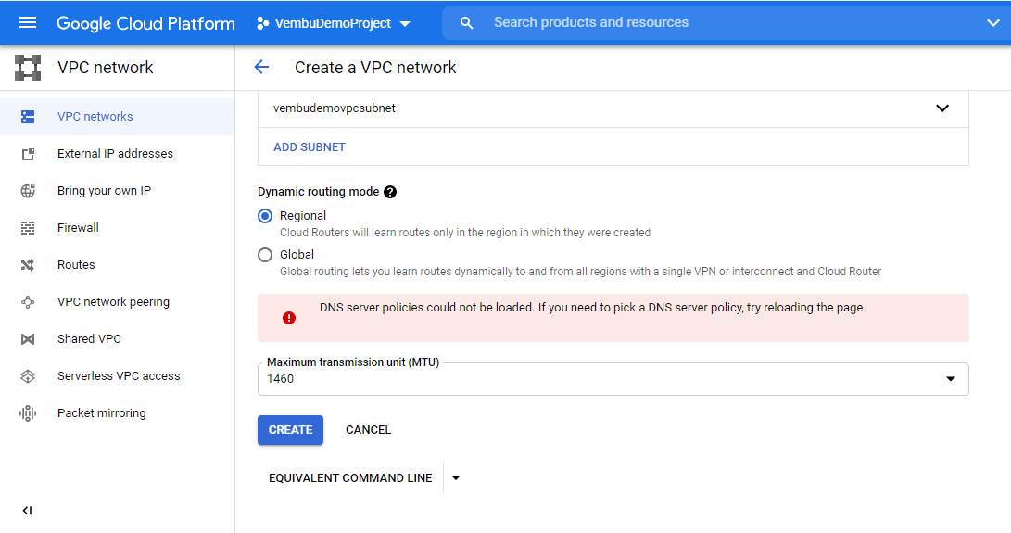Screen dimensions: 1011x533
Task: Click the External IP addresses icon
Action: (28, 154)
